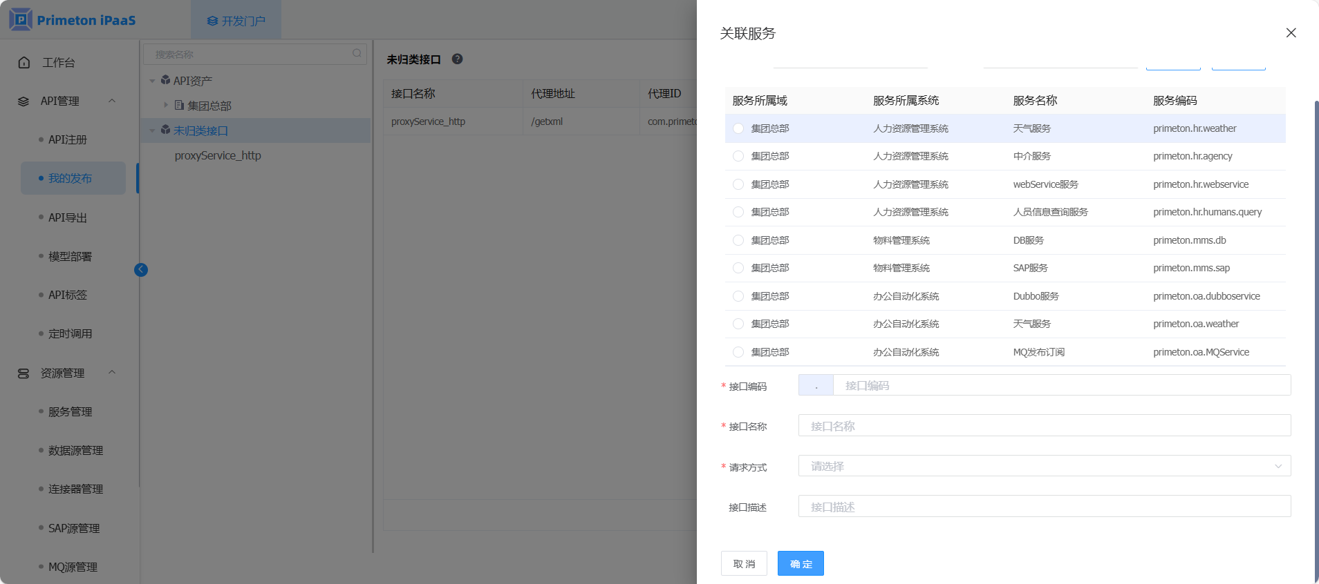Open the API注册 menu item
Image resolution: width=1319 pixels, height=584 pixels.
pos(68,139)
